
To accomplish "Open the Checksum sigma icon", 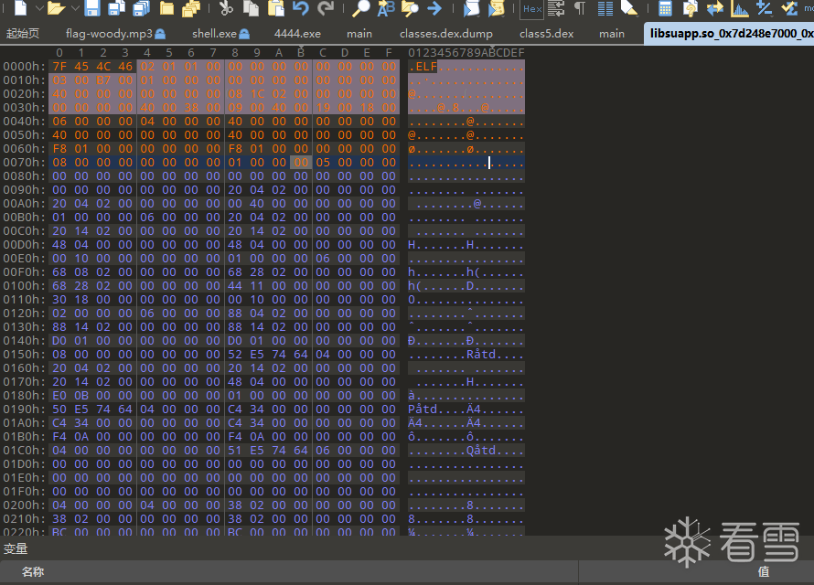I will click(x=789, y=8).
